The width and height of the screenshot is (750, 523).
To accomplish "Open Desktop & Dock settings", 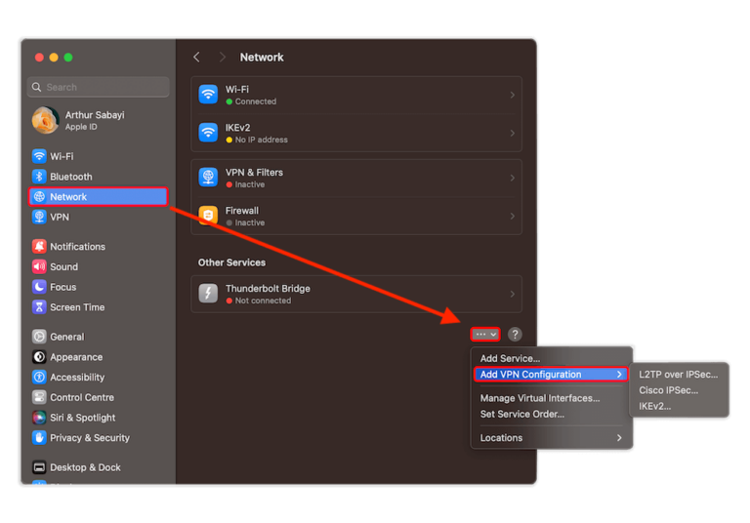I will coord(98,467).
